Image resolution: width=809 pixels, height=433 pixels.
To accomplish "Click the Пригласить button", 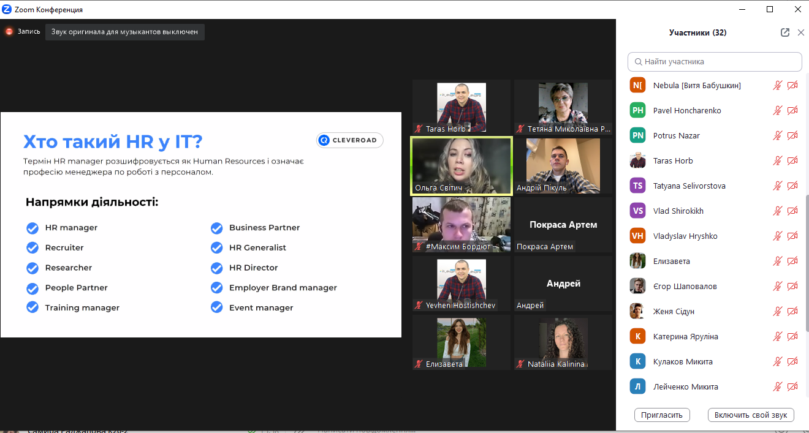I will [662, 415].
